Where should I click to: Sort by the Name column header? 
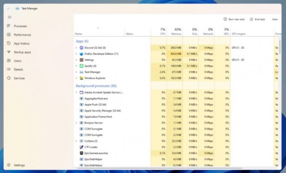[x=99, y=31]
